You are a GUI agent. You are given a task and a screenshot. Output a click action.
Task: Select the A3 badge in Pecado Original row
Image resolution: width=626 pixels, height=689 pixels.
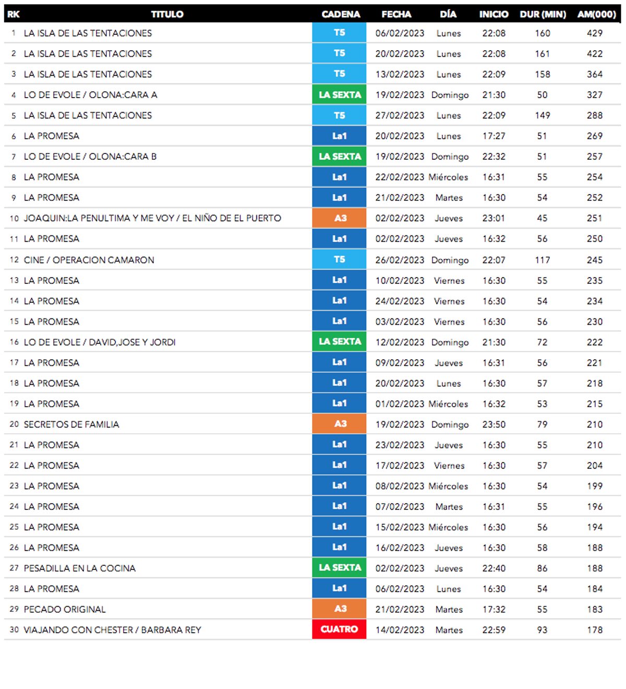pos(339,609)
